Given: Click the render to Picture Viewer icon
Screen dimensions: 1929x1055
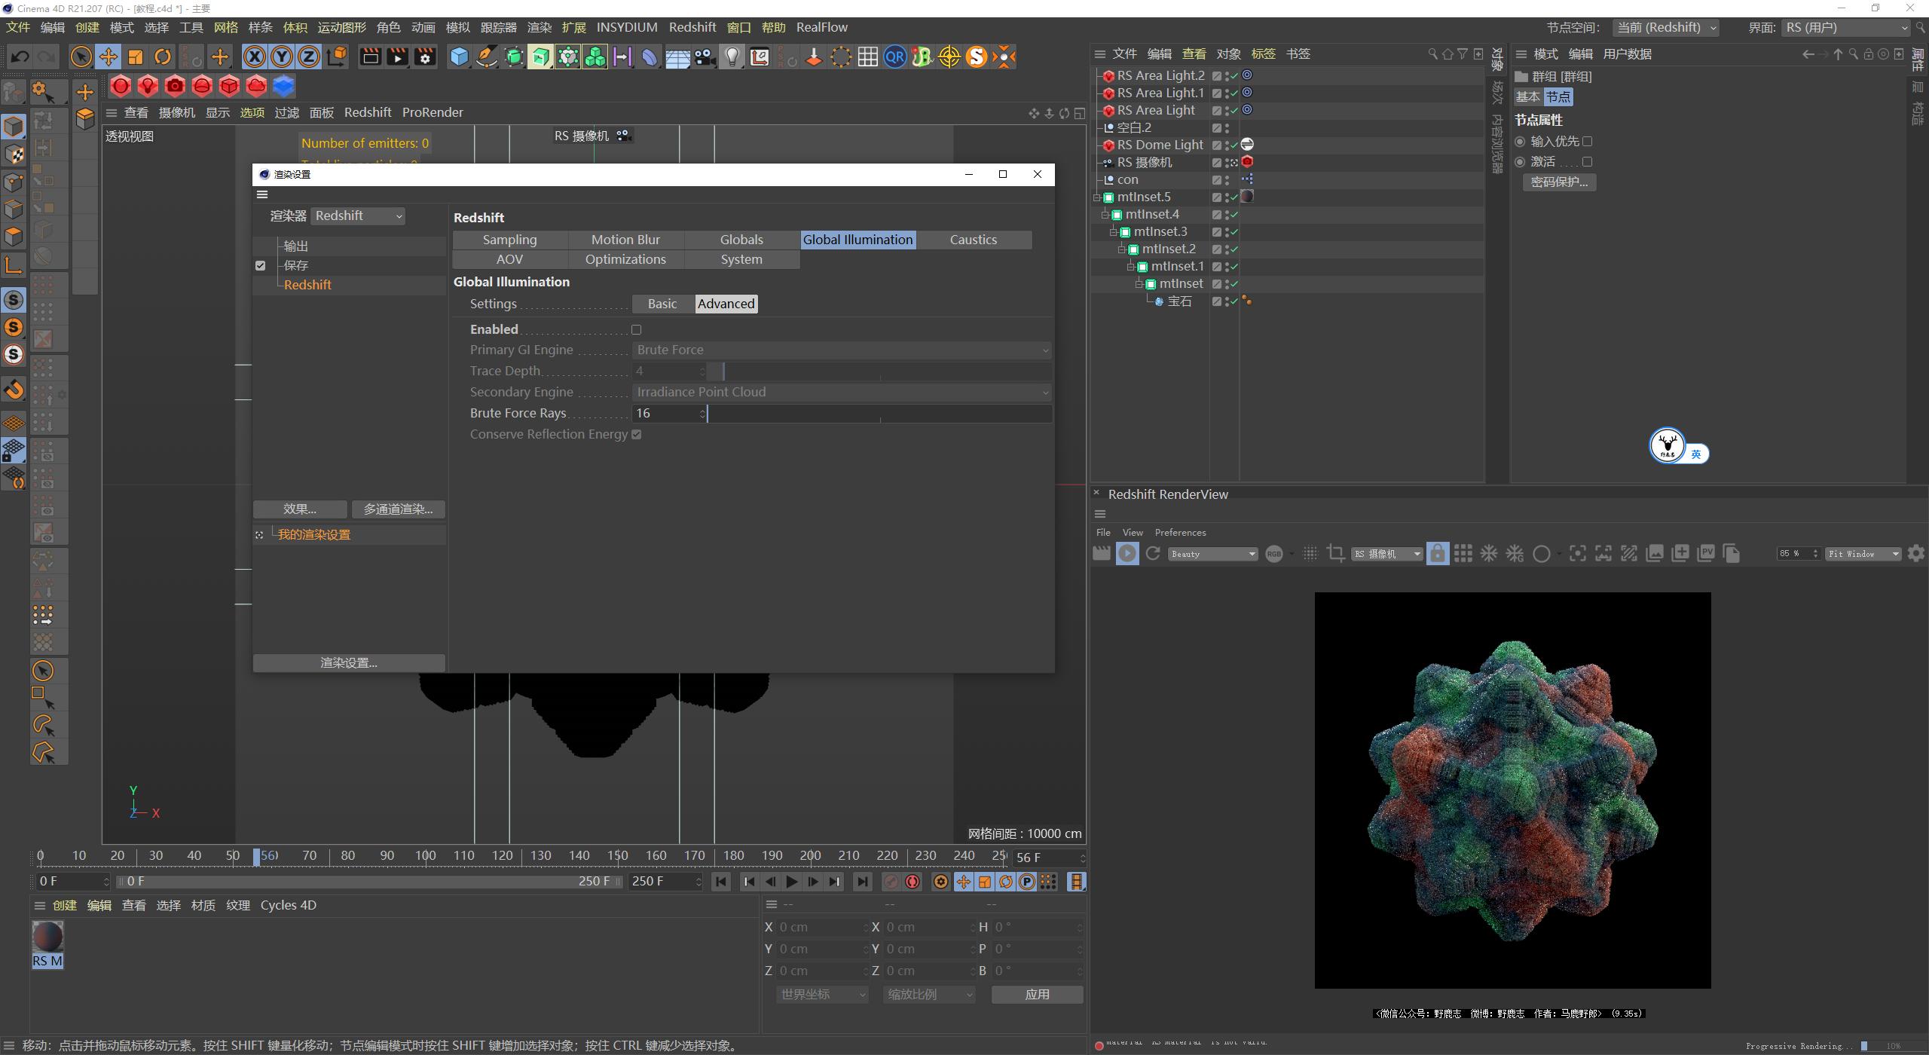Looking at the screenshot, I should tap(397, 57).
